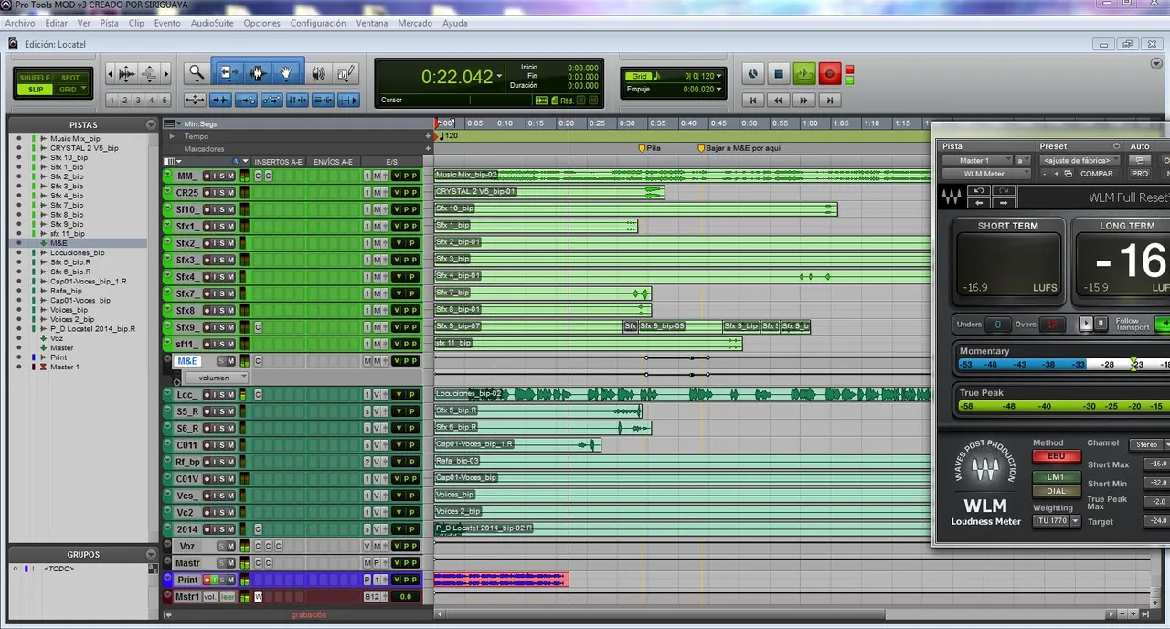
Task: Click WLM plugin redo arrow
Action: pyautogui.click(x=1003, y=191)
